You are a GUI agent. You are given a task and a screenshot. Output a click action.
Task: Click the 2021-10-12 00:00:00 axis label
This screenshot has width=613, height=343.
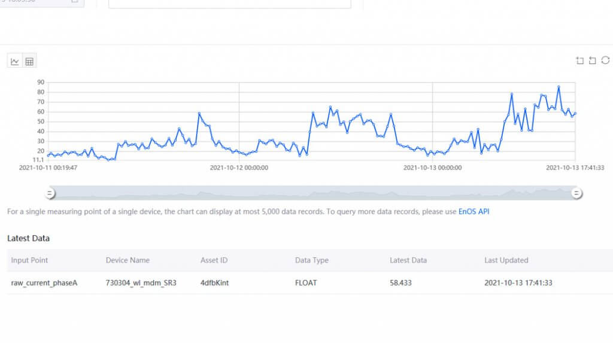click(x=239, y=168)
